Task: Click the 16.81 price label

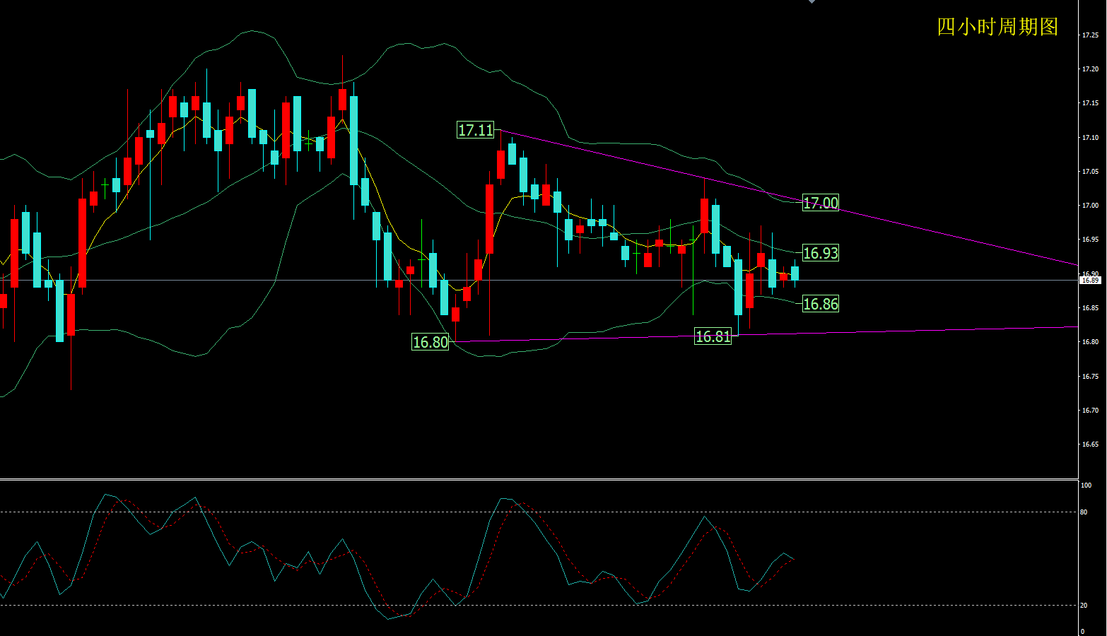Action: 713,336
